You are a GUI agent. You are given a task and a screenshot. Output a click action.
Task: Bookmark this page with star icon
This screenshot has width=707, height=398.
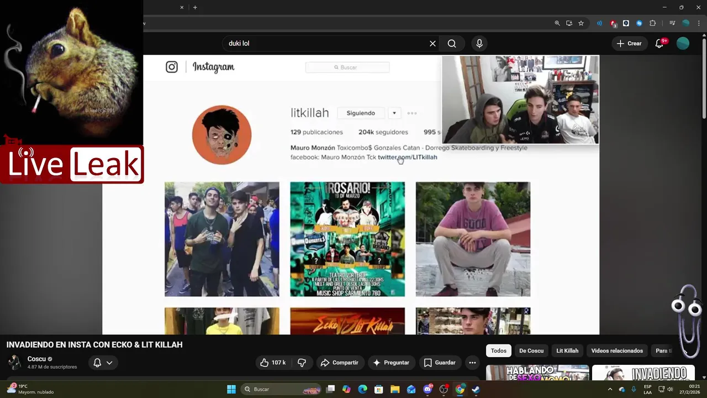pyautogui.click(x=581, y=23)
